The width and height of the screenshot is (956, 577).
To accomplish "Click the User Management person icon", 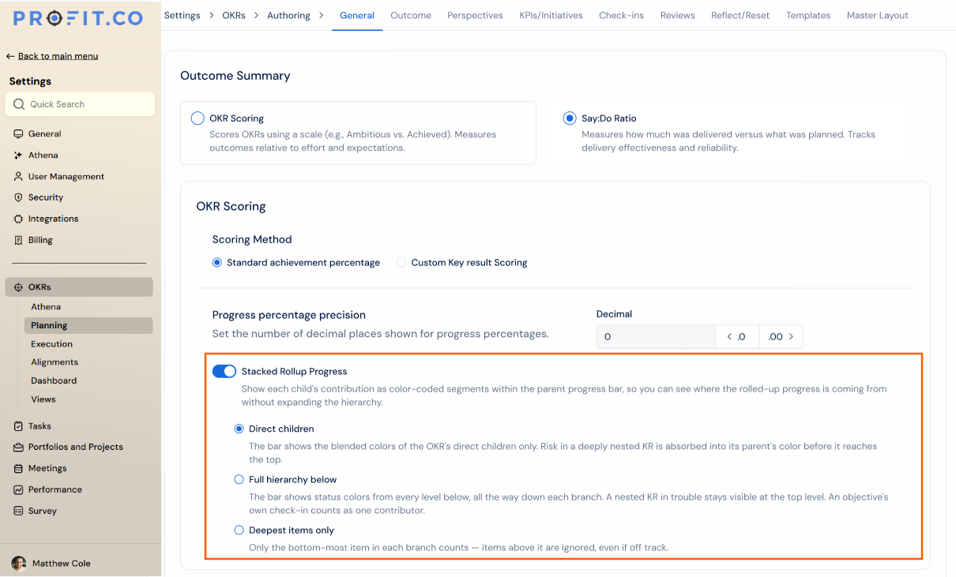I will 18,177.
